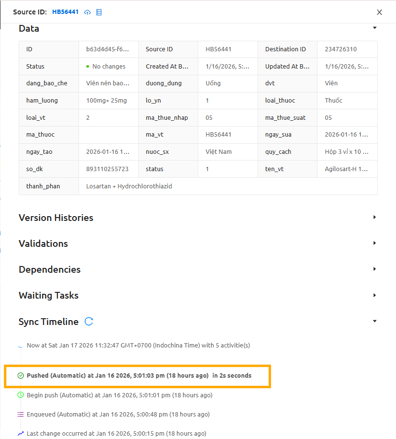Viewport: 396px width, 439px height.
Task: Click the green check icon on Pushed event
Action: 21,375
